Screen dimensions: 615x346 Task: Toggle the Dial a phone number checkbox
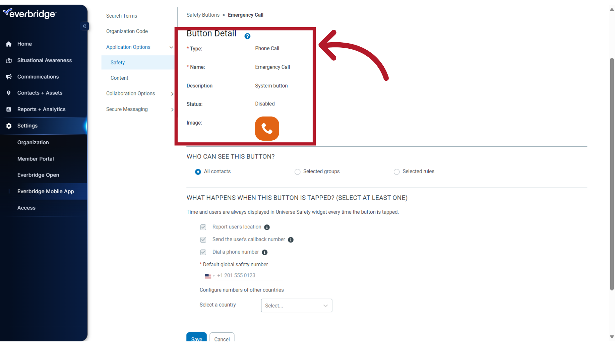tap(203, 252)
